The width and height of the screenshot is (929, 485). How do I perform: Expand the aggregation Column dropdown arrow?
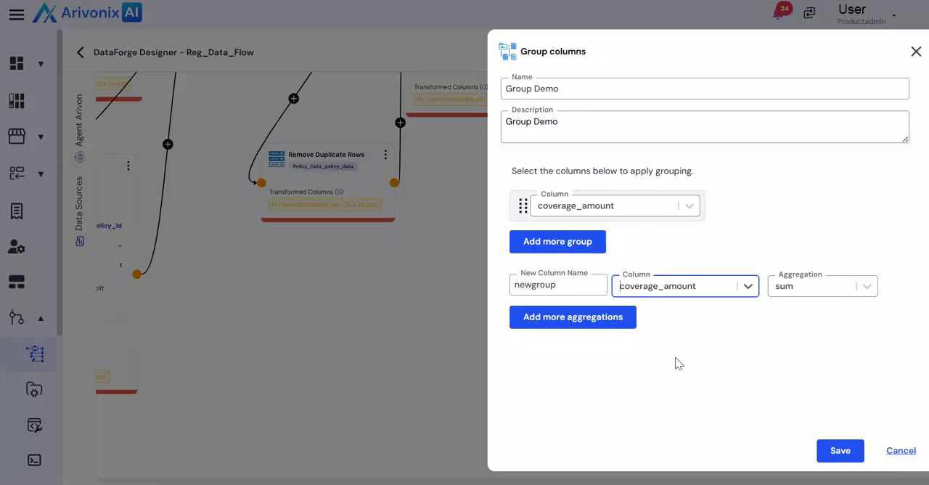[x=748, y=286]
